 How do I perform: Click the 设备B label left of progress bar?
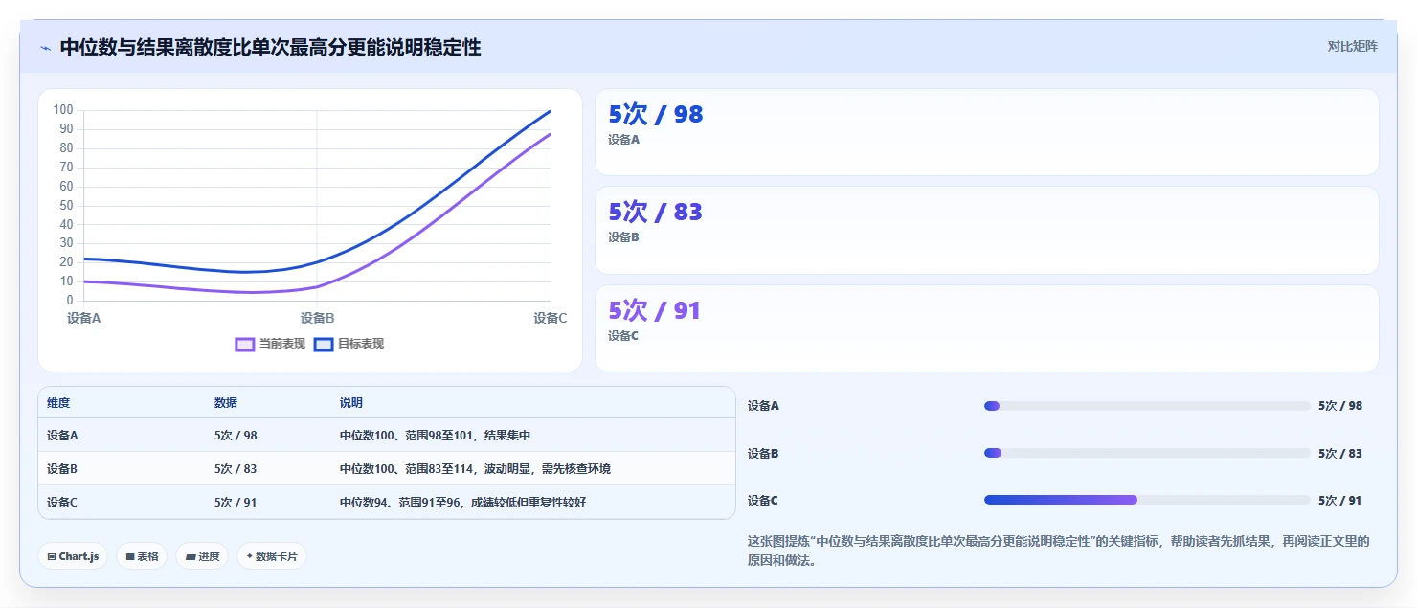(x=763, y=453)
